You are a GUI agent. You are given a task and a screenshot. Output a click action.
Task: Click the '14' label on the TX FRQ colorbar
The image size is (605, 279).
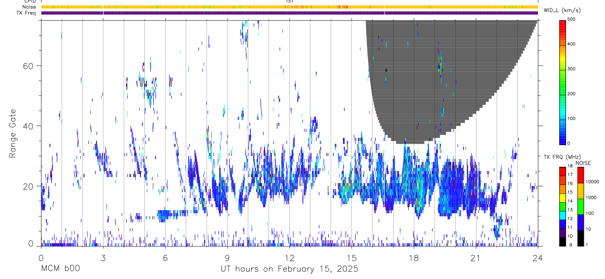point(570,201)
